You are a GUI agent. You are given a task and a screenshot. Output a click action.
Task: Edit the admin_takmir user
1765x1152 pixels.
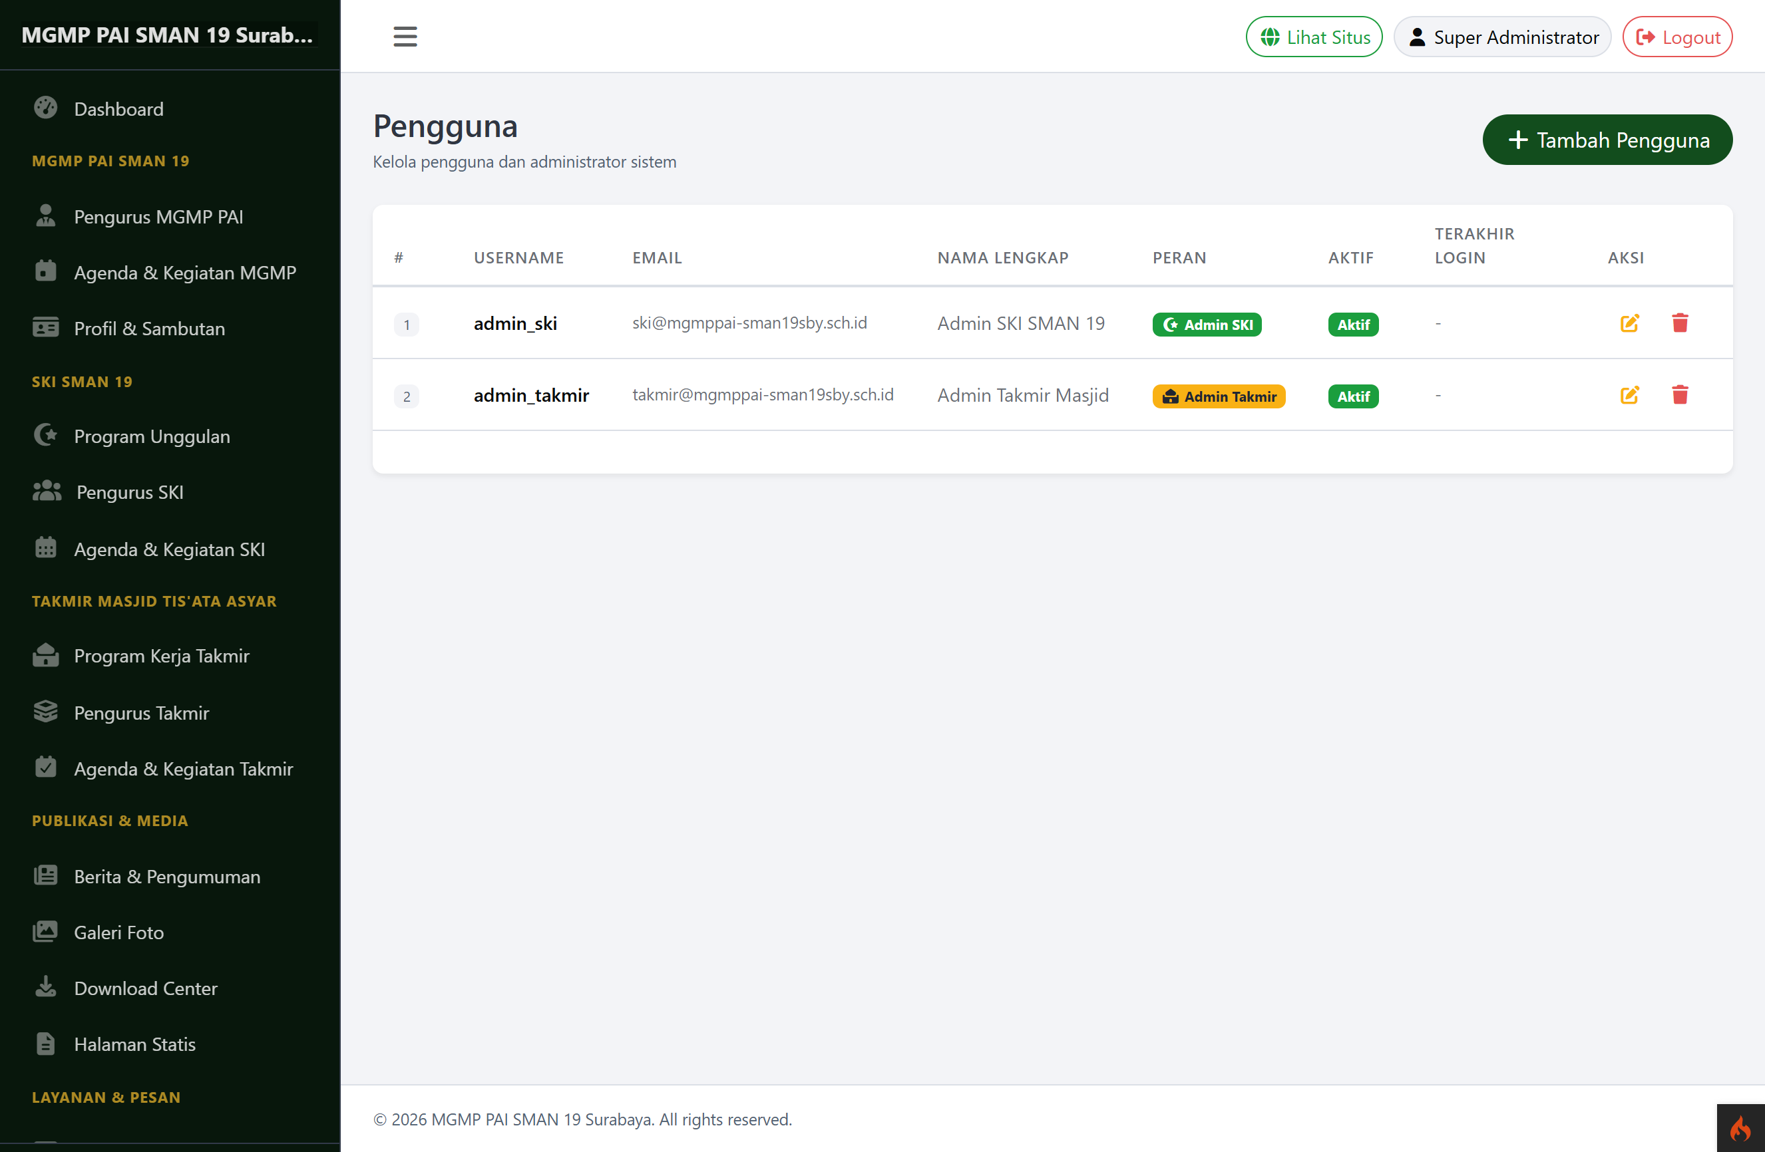click(x=1629, y=395)
